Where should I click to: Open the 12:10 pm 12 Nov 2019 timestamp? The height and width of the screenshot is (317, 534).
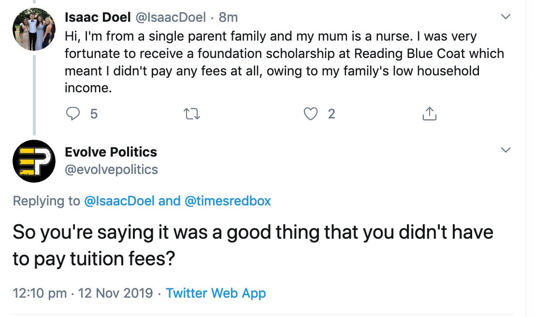[x=82, y=293]
